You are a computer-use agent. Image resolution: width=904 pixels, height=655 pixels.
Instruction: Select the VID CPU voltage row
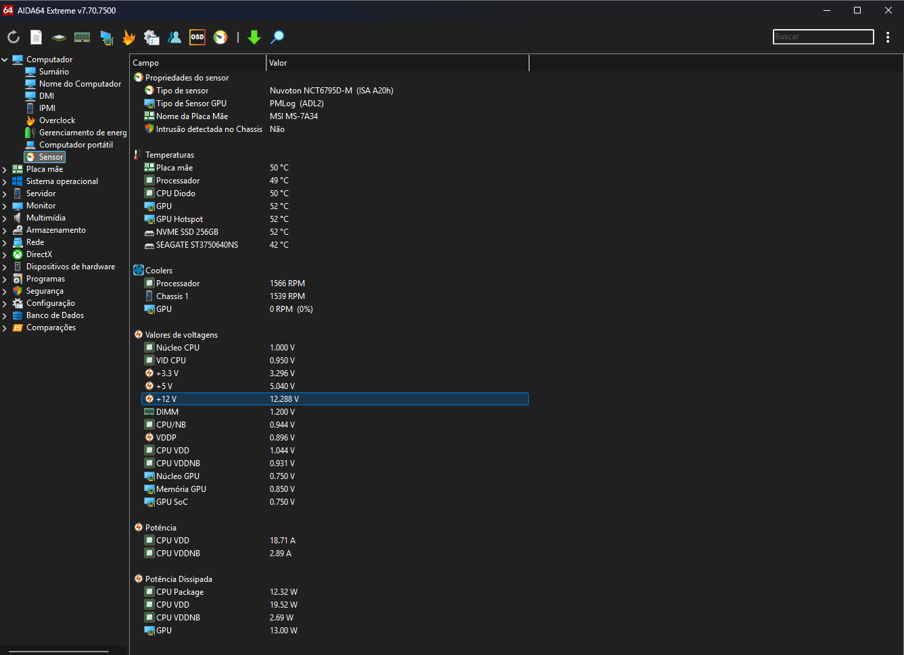click(x=335, y=361)
